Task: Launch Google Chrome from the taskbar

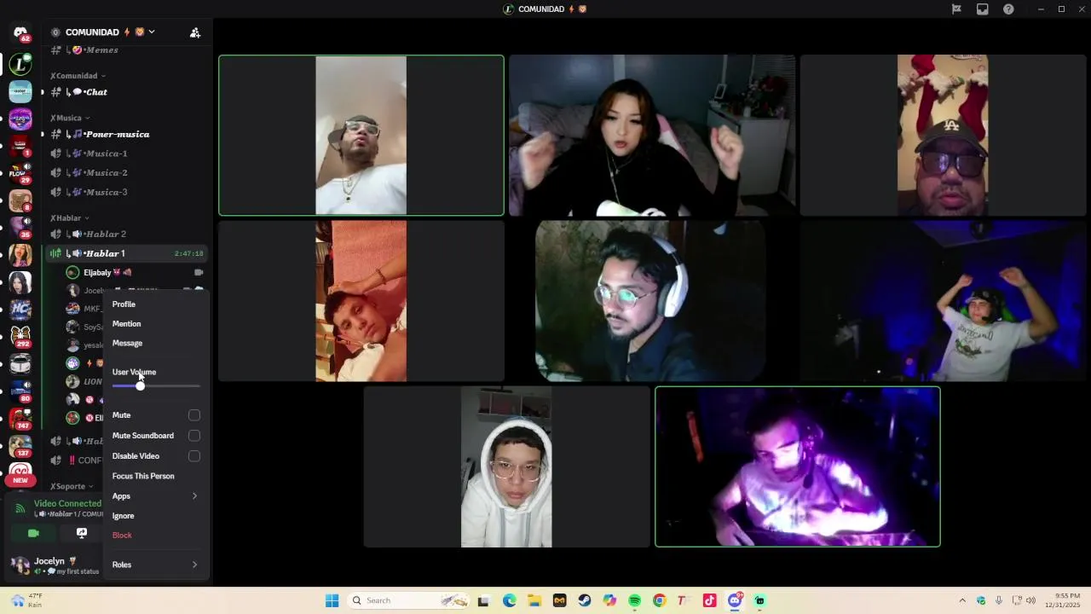Action: [x=659, y=600]
